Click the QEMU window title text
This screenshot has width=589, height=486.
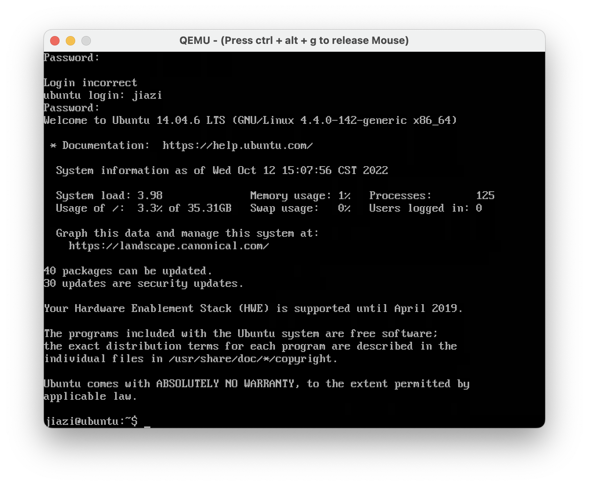point(294,40)
